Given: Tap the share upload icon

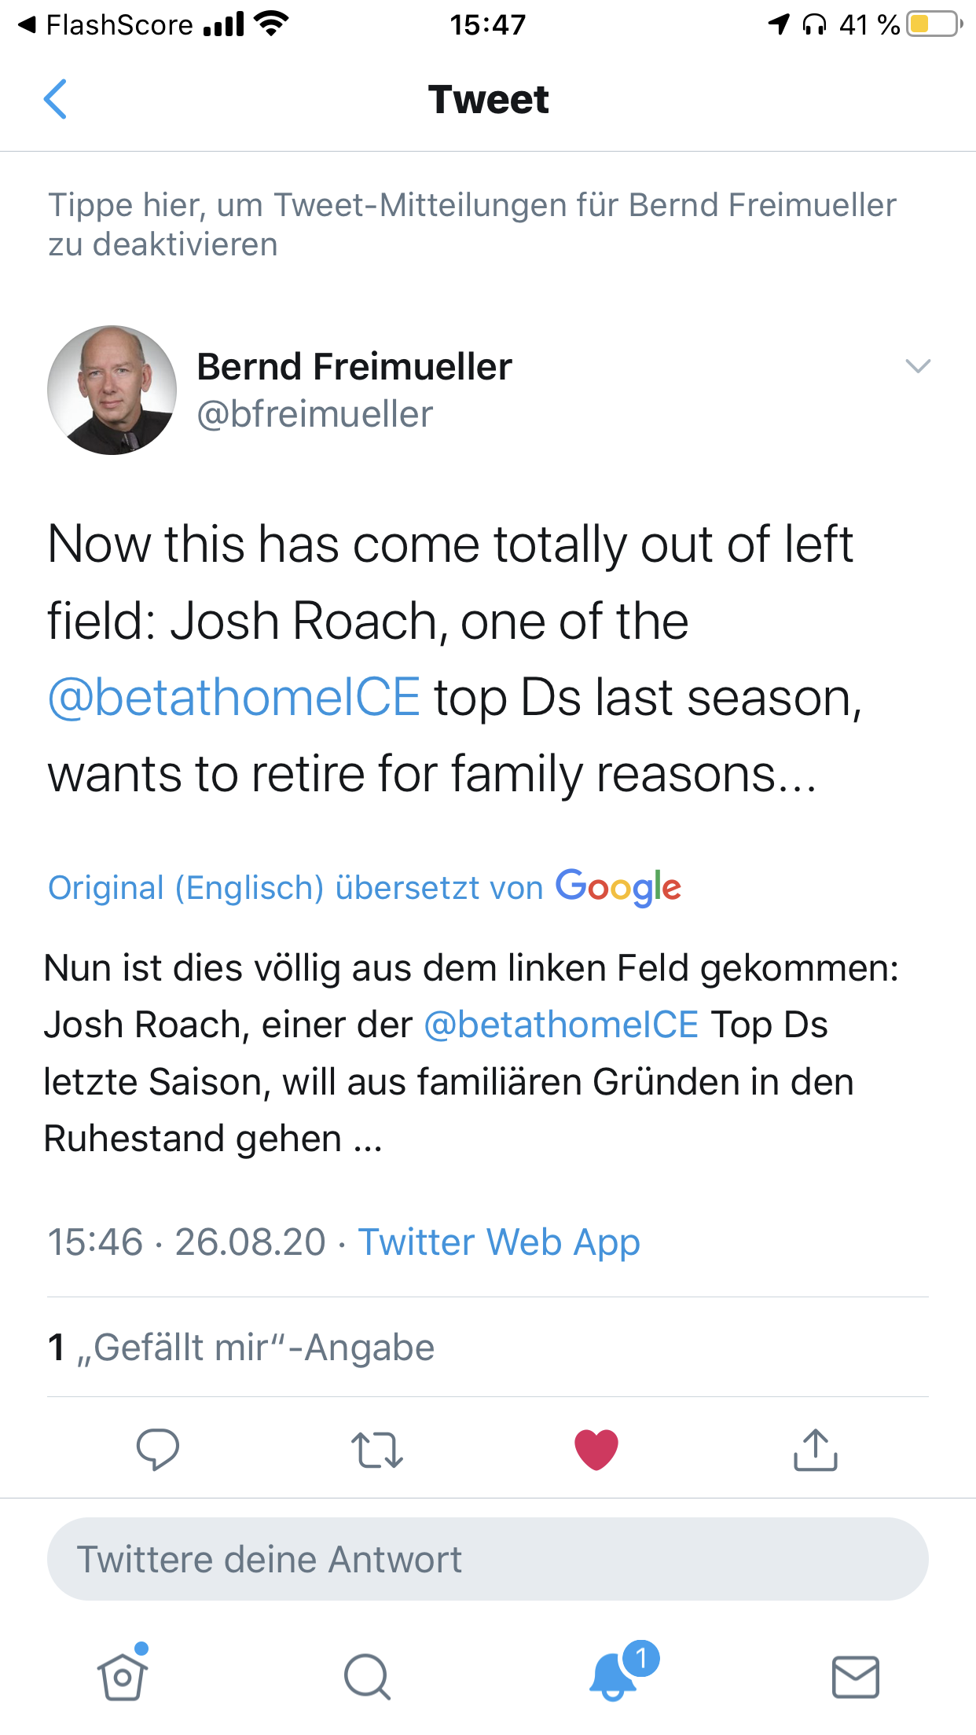Looking at the screenshot, I should (x=816, y=1449).
